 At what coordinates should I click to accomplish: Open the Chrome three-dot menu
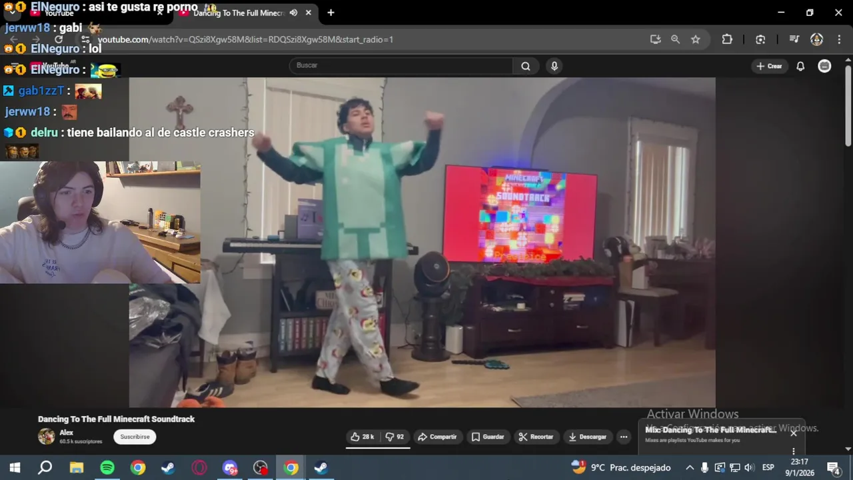pyautogui.click(x=838, y=39)
